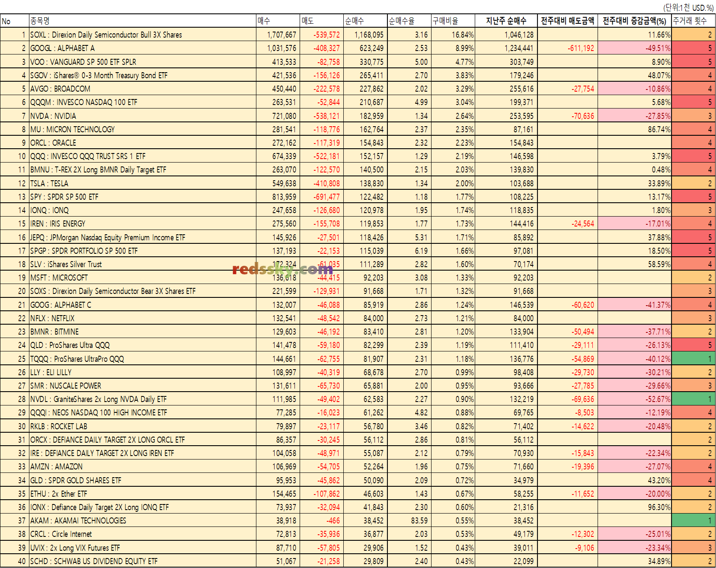716x568 pixels.
Task: Select the QQQI NEOS NASDAQ 100 HIGH INCOME cell
Action: (143, 412)
